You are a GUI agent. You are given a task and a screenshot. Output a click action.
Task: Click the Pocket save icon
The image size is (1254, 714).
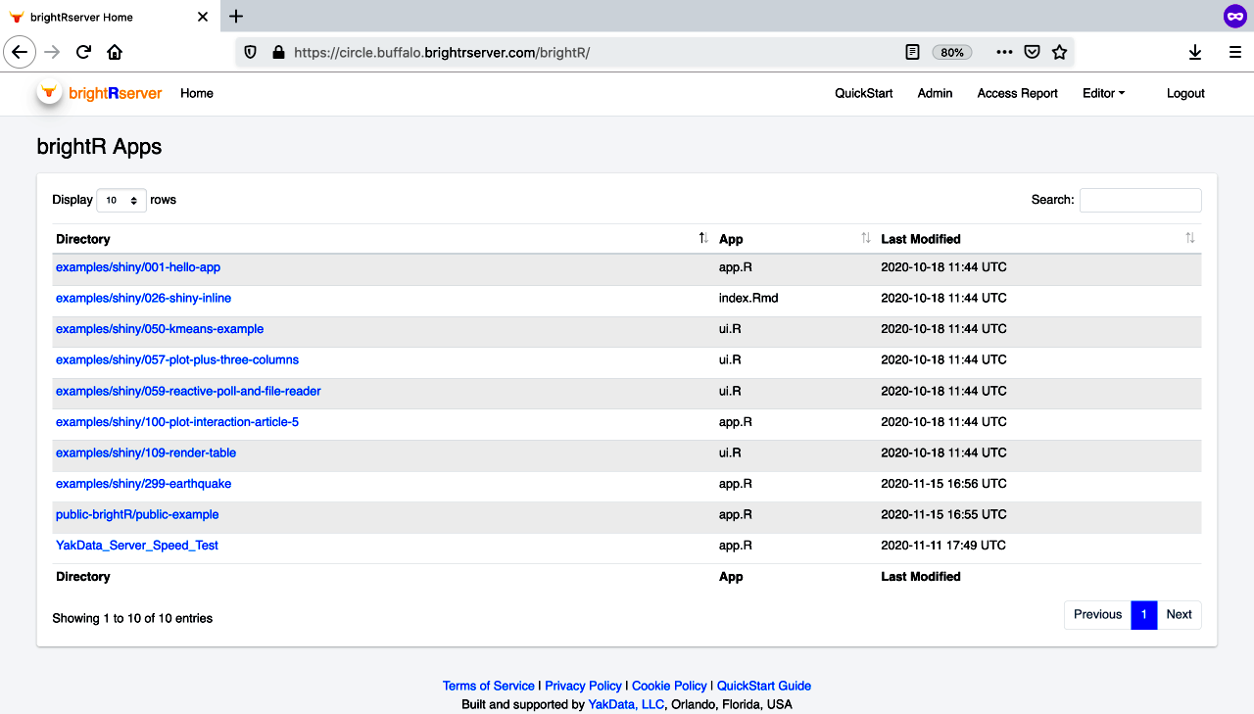click(1032, 53)
